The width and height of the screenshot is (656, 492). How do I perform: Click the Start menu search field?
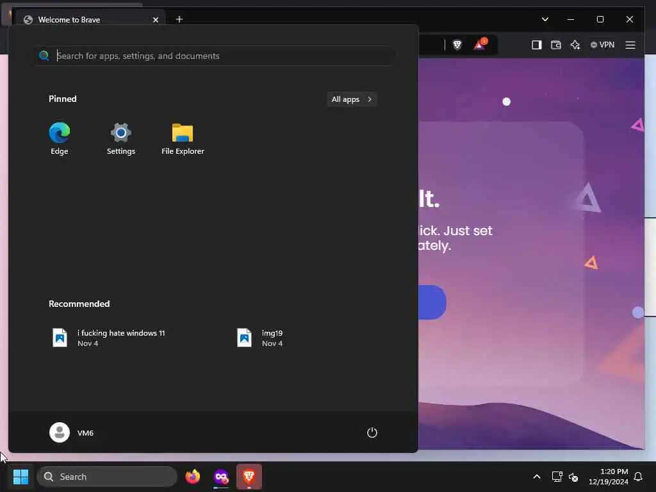(214, 56)
